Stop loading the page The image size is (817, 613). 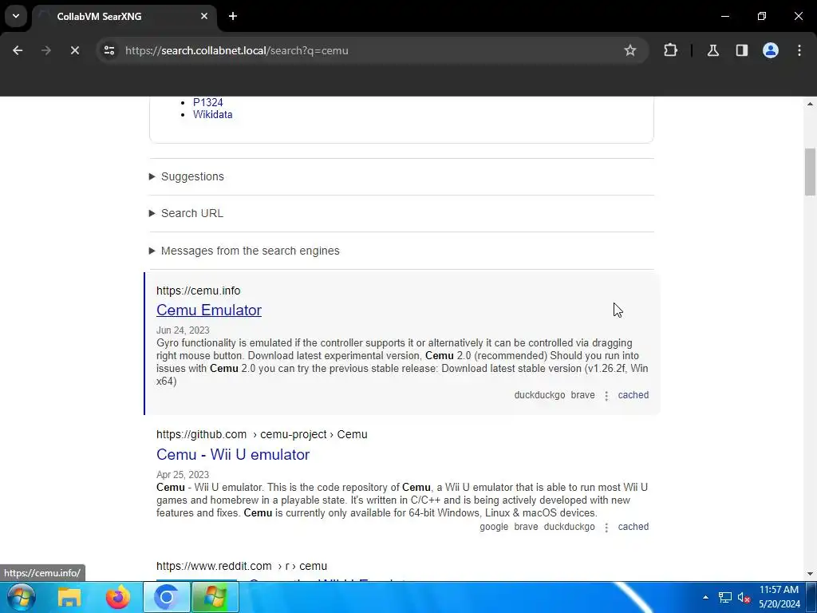74,50
